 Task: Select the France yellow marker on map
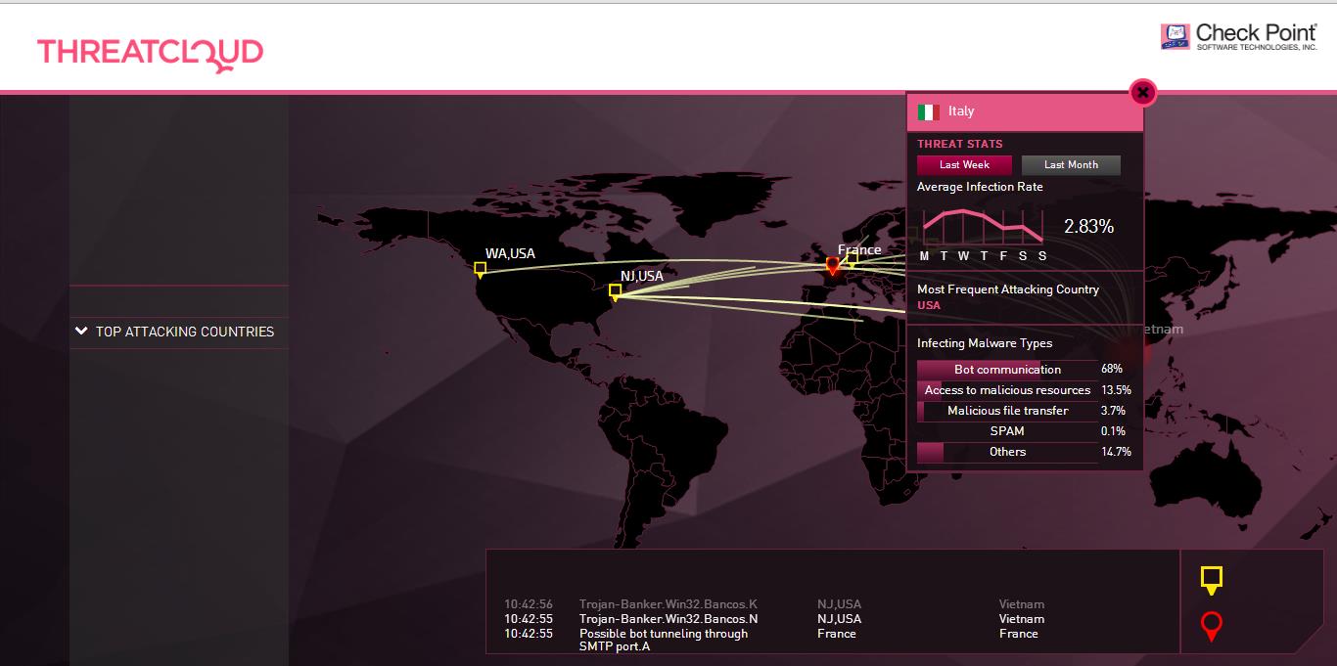point(852,259)
